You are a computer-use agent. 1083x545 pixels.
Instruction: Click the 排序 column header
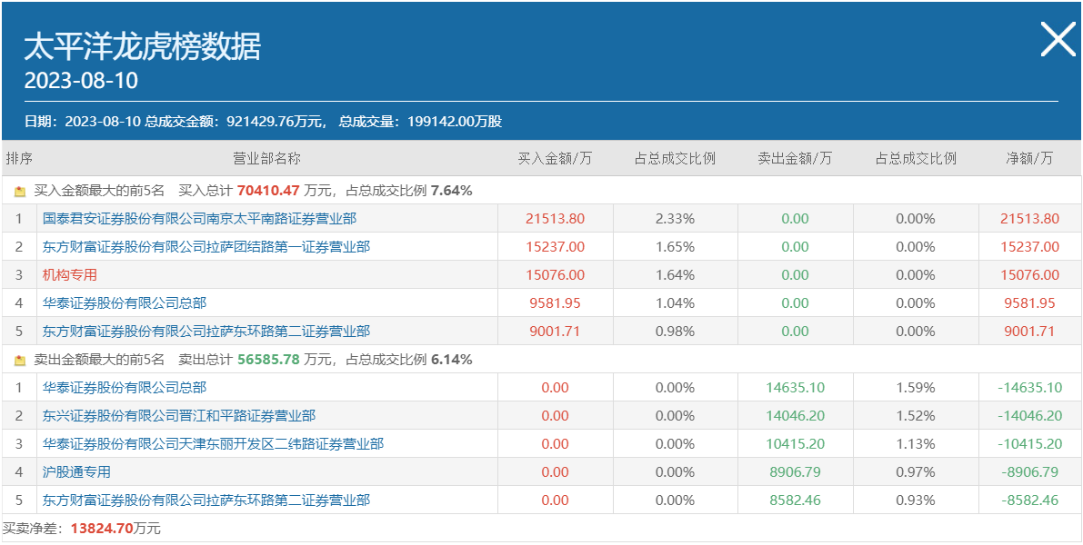coord(19,159)
